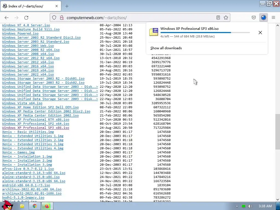The image size is (280, 210).
Task: Click Windows XP Professional SP2 x64.iso
Action: [36, 124]
